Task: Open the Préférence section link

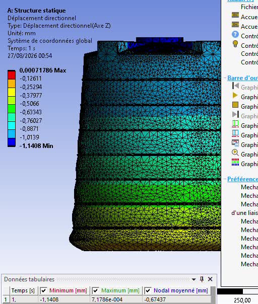Action: [242, 179]
